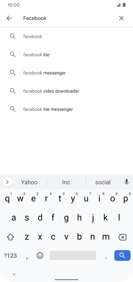Tap the microphone voice input icon
The image size is (133, 282).
[126, 182]
